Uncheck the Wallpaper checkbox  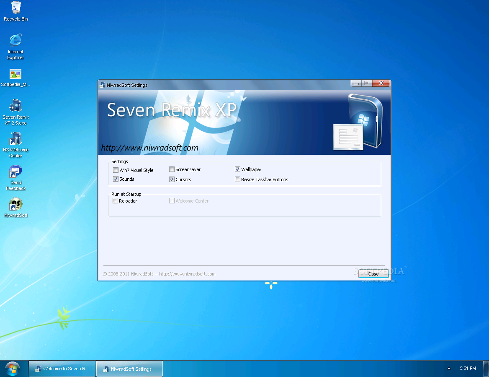pos(237,169)
